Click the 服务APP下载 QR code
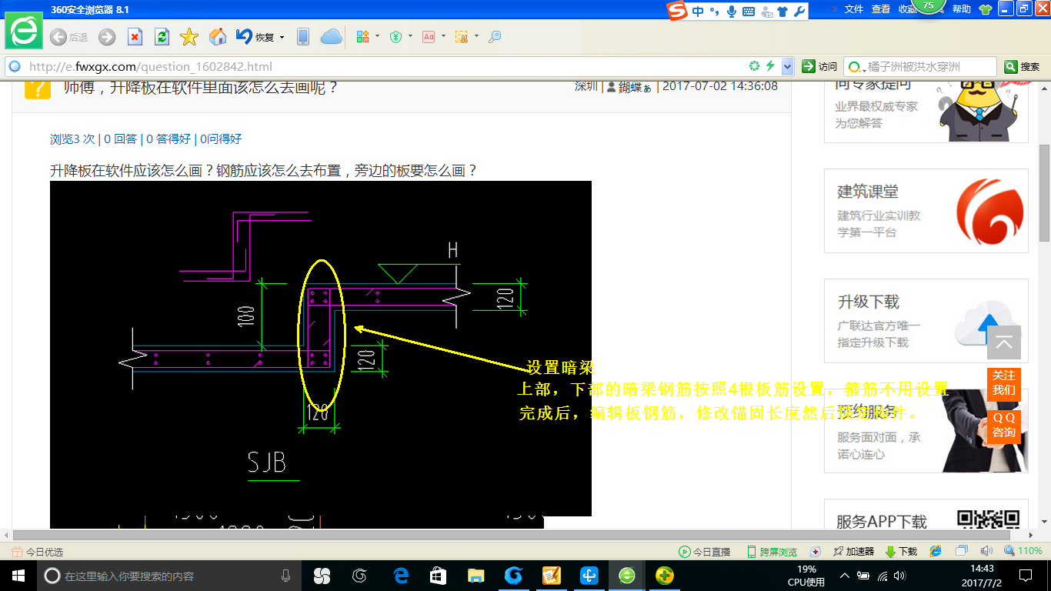 pyautogui.click(x=988, y=519)
